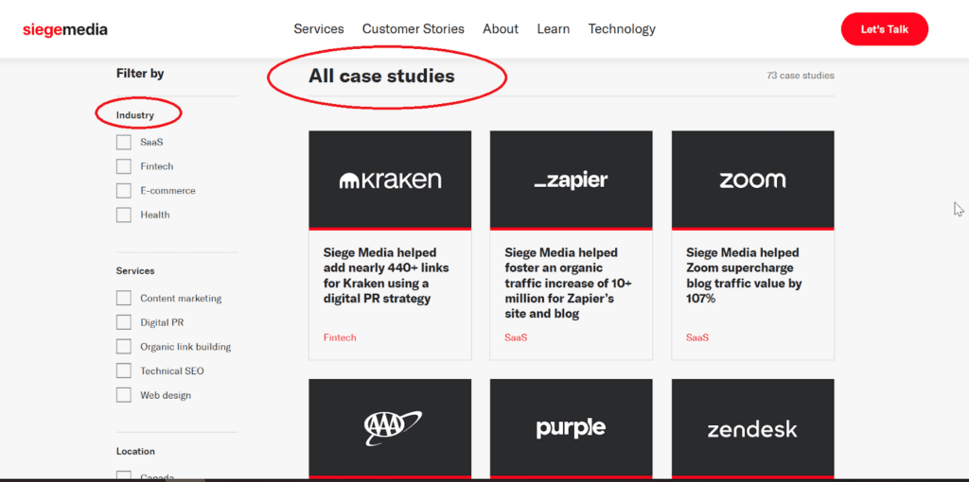
Task: Open the Services menu
Action: click(319, 29)
